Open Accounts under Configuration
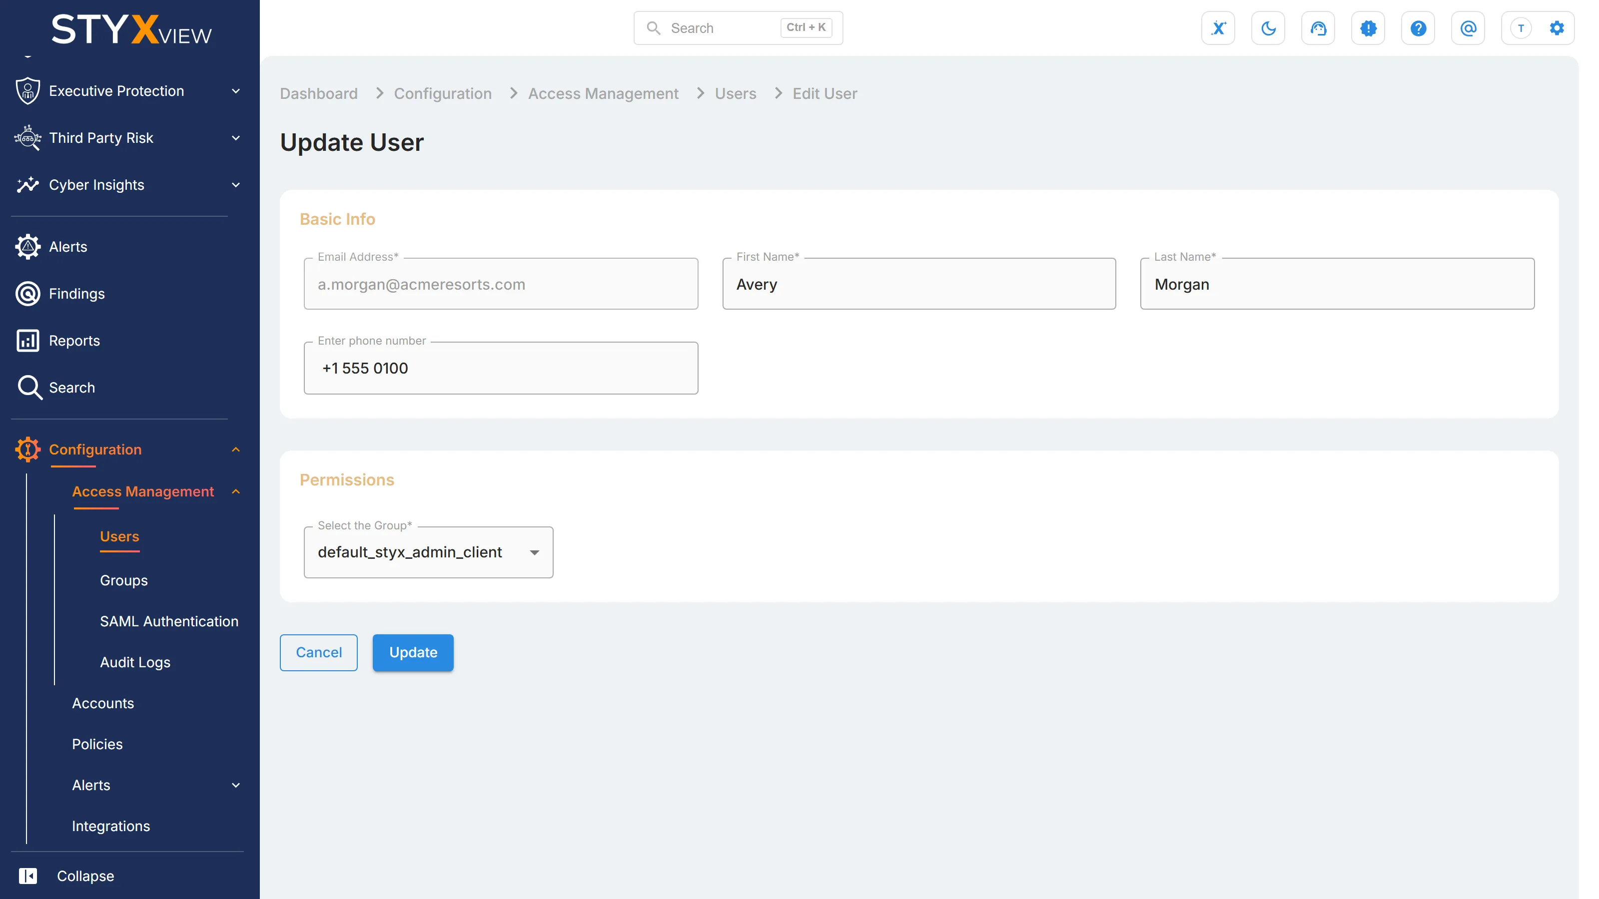 [x=103, y=703]
